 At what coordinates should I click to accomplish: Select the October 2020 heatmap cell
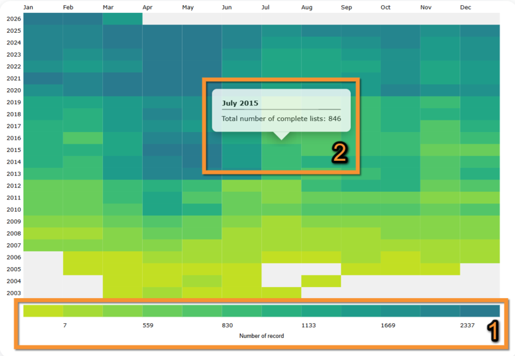pos(400,90)
